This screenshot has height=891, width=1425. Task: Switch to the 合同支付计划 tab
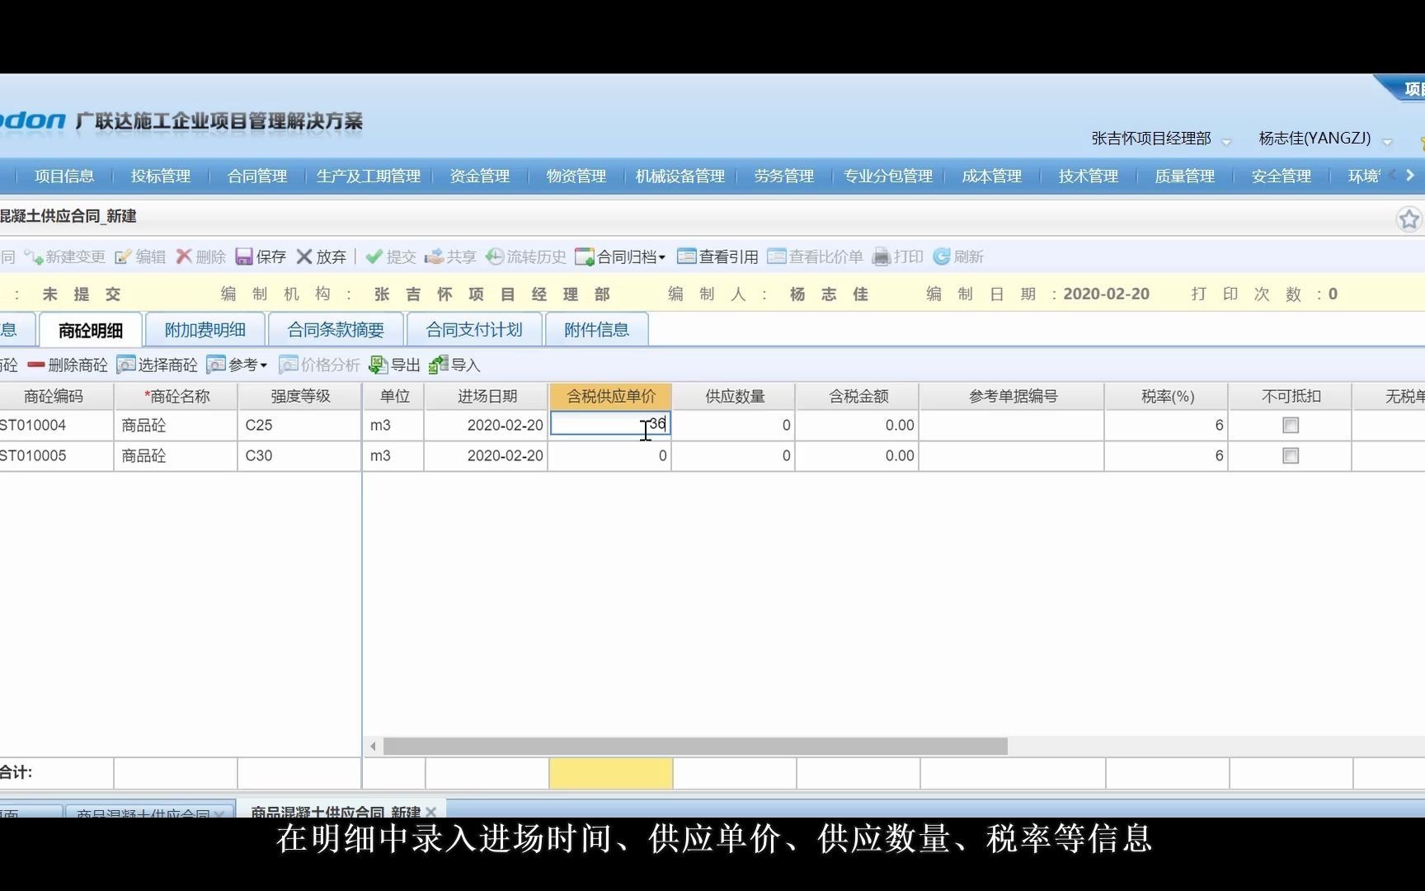pyautogui.click(x=474, y=330)
